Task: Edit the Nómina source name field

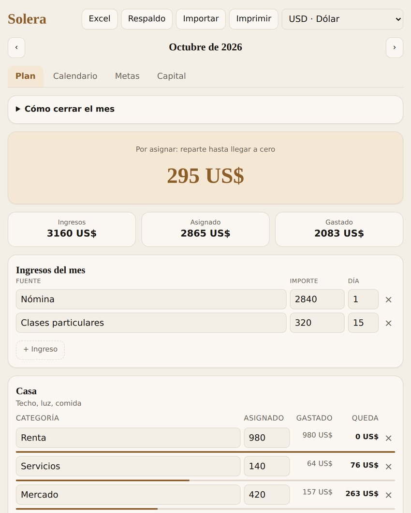Action: (151, 299)
